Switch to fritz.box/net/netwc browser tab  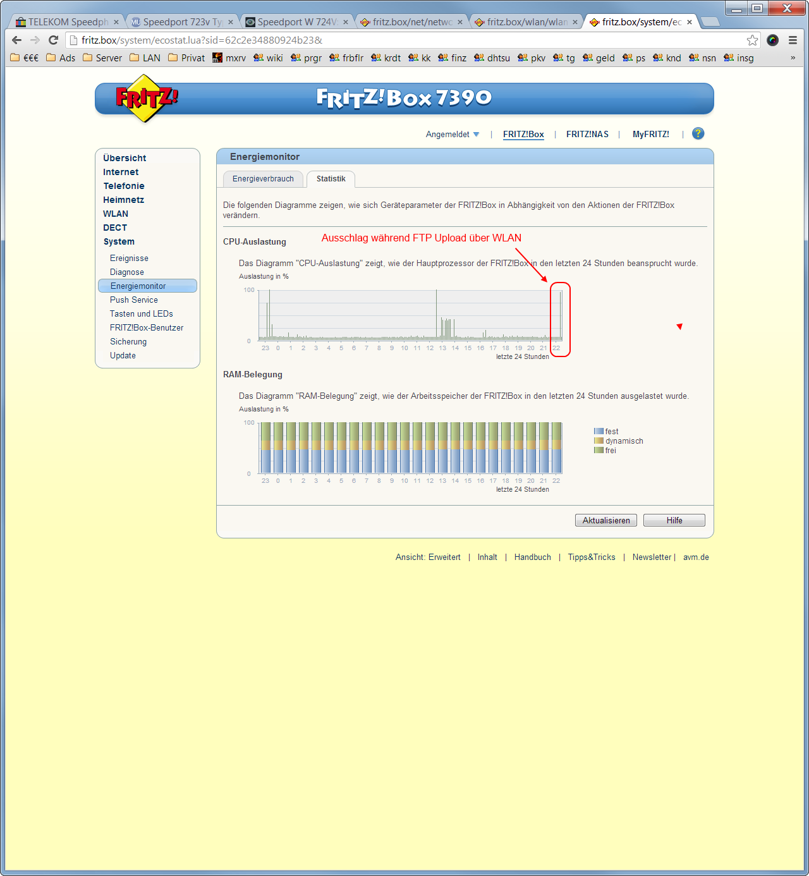click(411, 22)
